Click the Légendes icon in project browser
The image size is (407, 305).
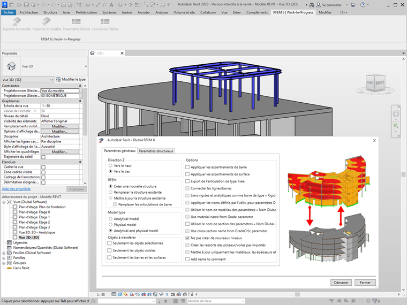coord(9,242)
